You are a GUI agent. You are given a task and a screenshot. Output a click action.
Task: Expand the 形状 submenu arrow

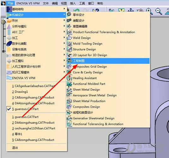click(x=64, y=20)
